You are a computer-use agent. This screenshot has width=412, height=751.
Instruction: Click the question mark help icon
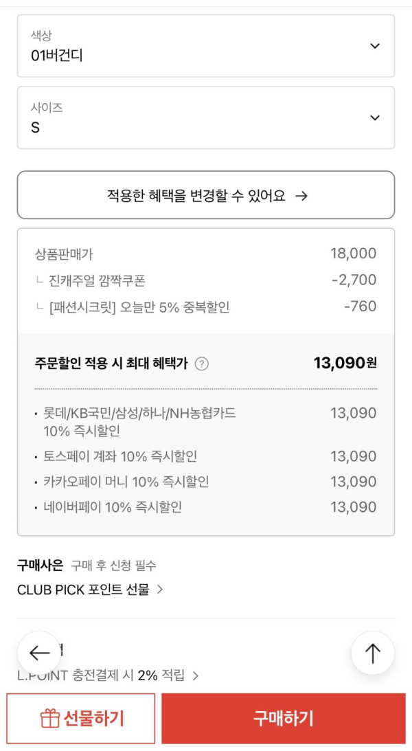[201, 364]
